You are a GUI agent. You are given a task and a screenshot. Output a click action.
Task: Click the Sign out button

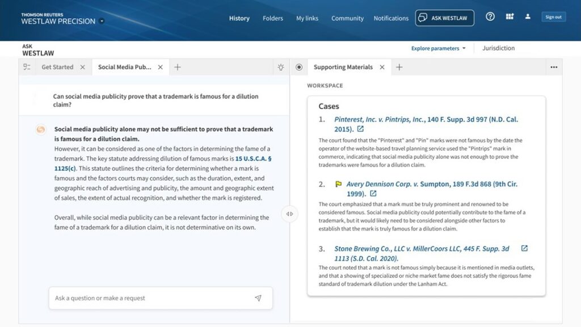(x=553, y=16)
